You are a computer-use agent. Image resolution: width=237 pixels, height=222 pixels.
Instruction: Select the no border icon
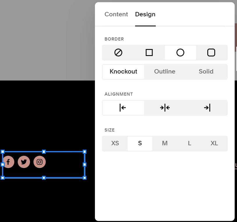(x=118, y=53)
